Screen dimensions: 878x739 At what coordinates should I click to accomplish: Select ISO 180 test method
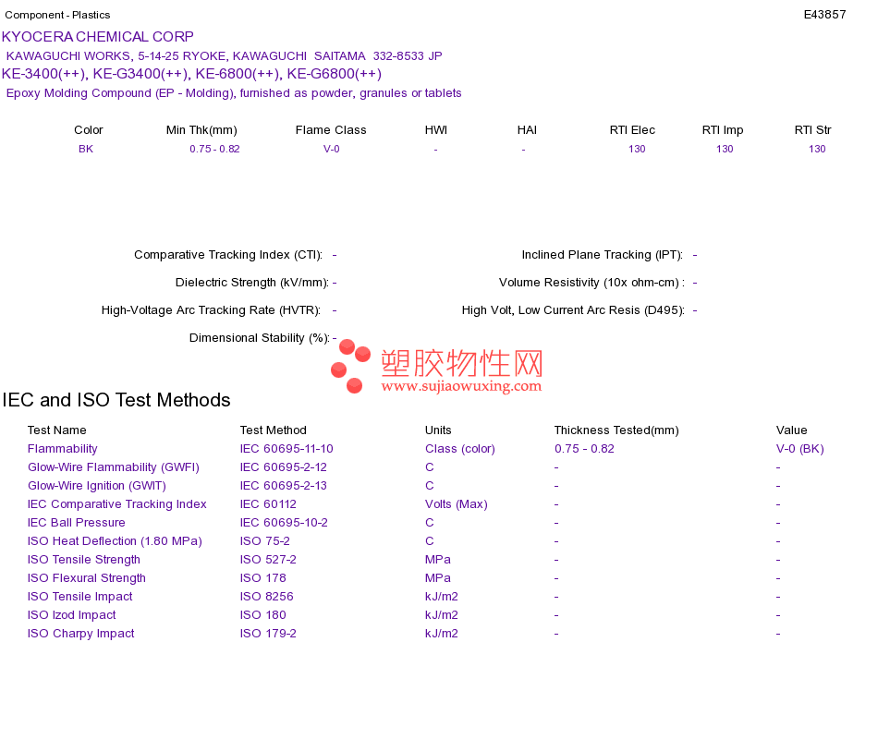click(x=263, y=614)
